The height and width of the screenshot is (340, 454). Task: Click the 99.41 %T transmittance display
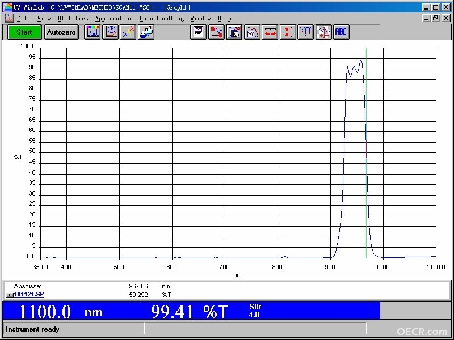[190, 312]
